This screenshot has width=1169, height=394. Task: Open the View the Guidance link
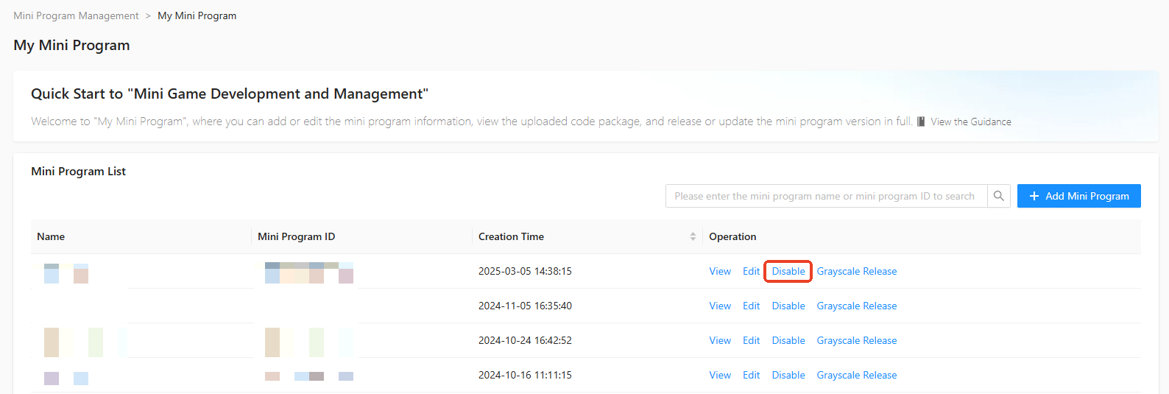coord(971,122)
